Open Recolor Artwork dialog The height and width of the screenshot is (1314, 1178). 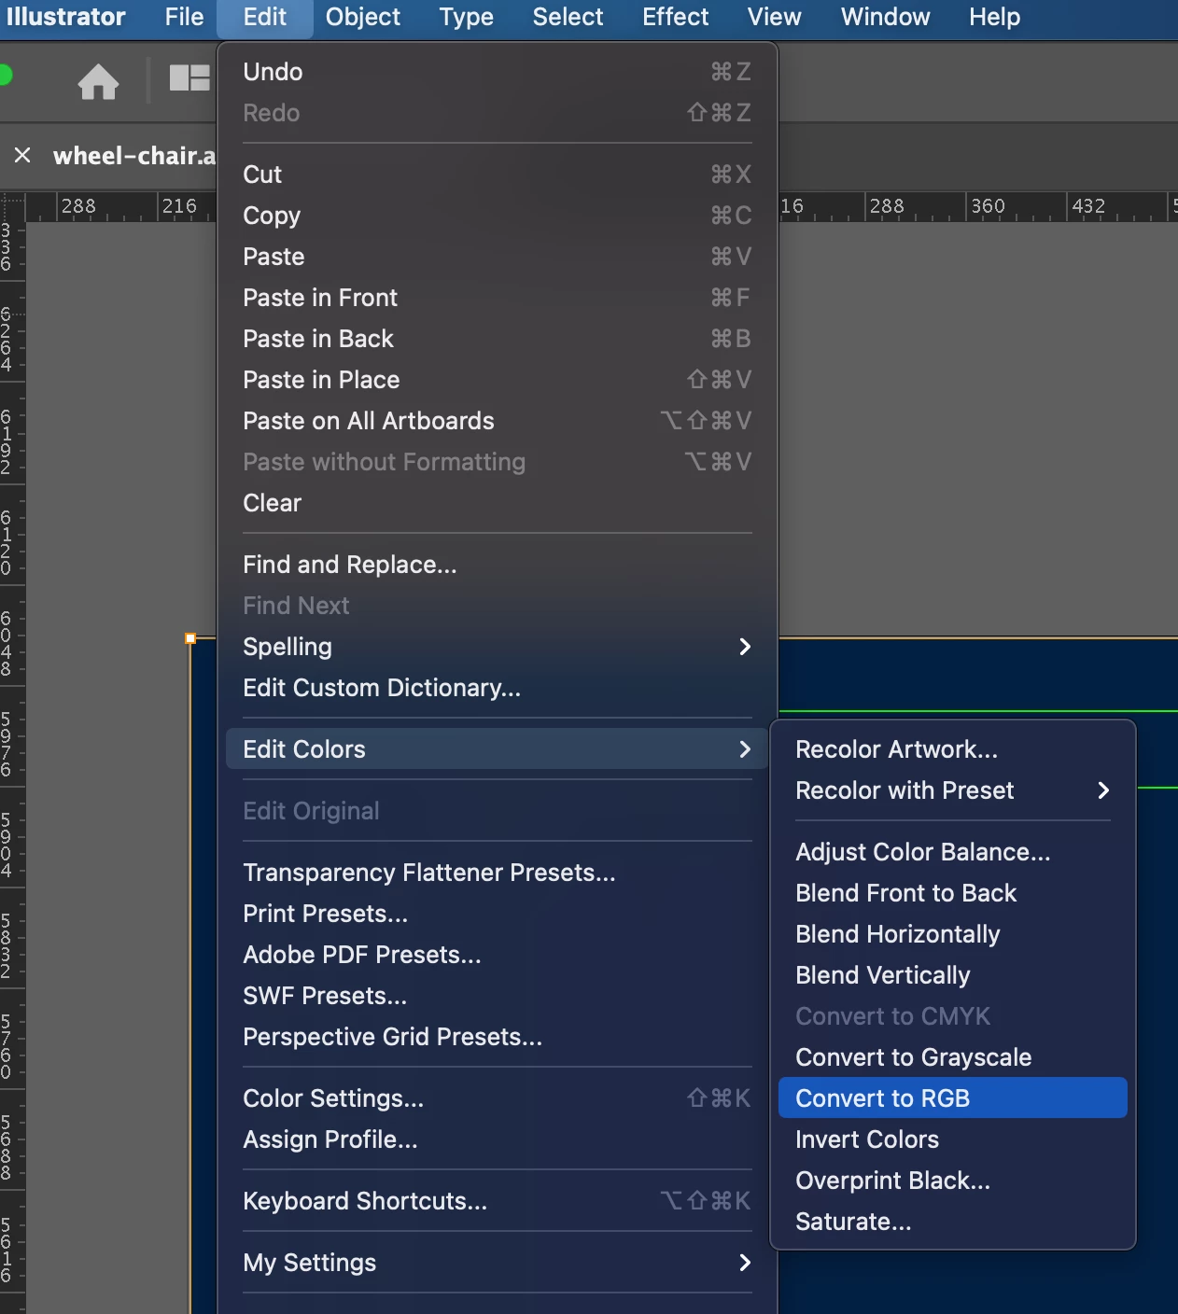[953, 749]
